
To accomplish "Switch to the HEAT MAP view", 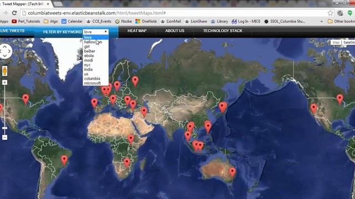I will 137,31.
